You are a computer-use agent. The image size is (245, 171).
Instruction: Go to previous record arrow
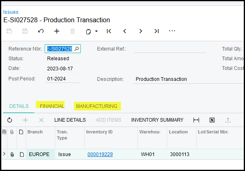pos(125,31)
